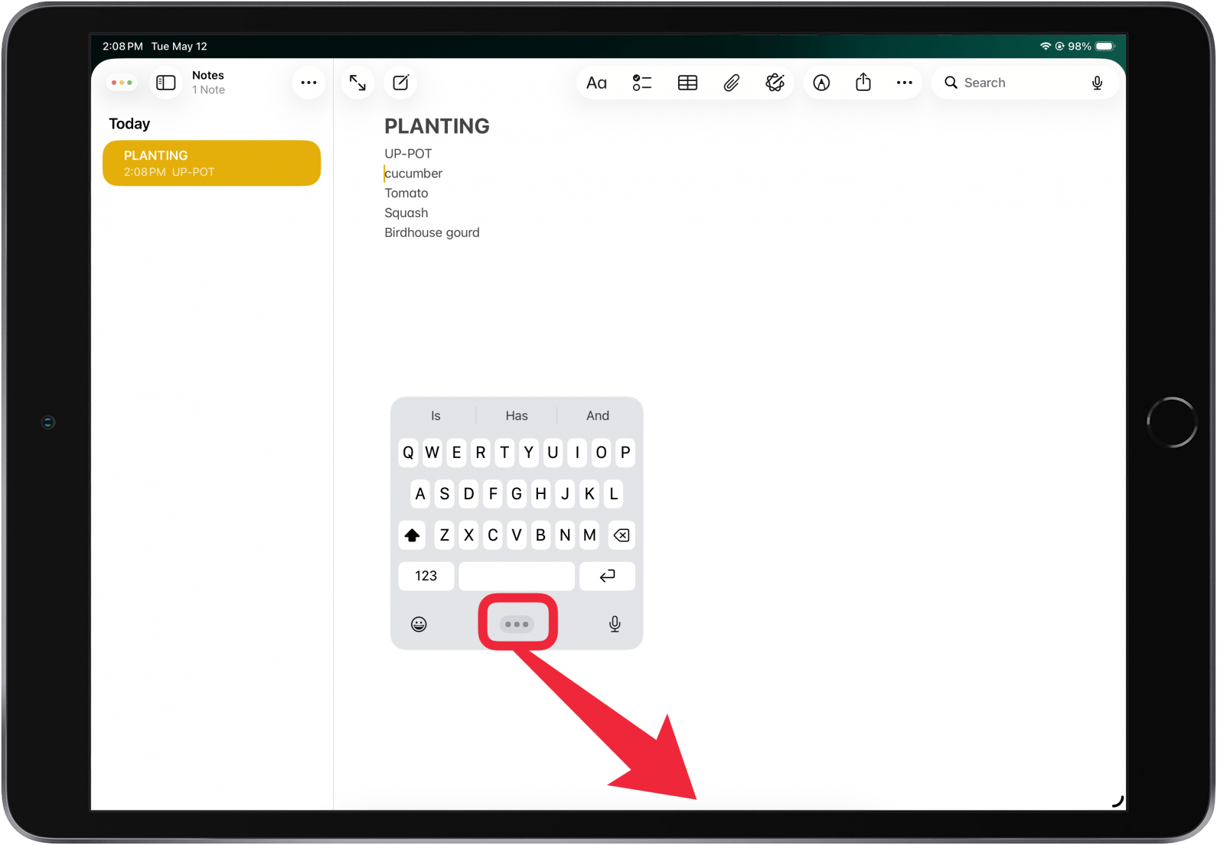The image size is (1217, 845).
Task: Tap the Shift key on keyboard
Action: click(412, 535)
